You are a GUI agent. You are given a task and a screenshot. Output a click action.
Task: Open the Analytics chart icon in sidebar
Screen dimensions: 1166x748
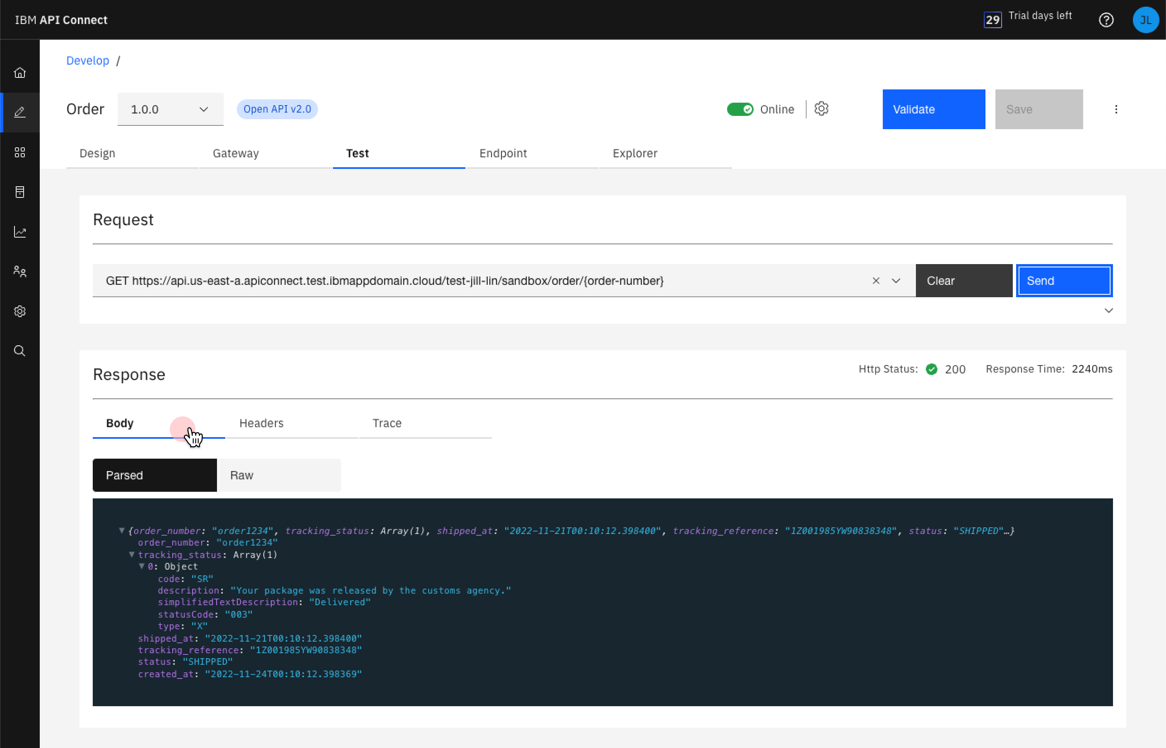pyautogui.click(x=19, y=232)
